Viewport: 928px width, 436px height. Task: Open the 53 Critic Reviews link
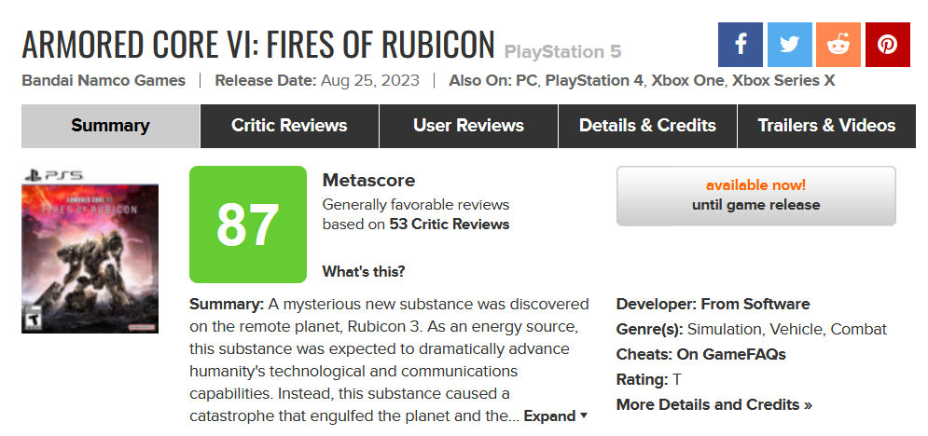pyautogui.click(x=450, y=225)
